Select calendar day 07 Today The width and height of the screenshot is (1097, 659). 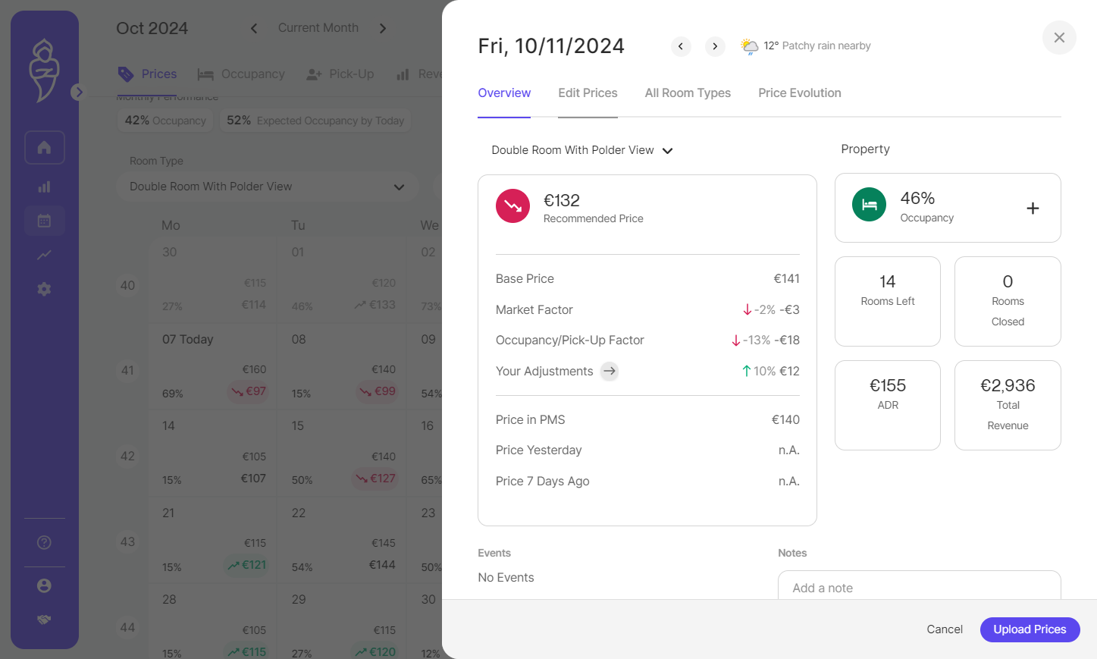[x=213, y=366]
